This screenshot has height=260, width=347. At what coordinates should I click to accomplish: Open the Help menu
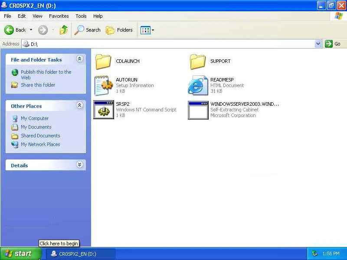point(98,16)
